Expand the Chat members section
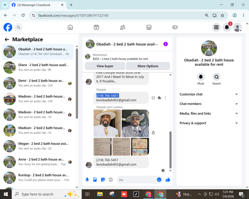The height and width of the screenshot is (199, 249). (x=209, y=104)
